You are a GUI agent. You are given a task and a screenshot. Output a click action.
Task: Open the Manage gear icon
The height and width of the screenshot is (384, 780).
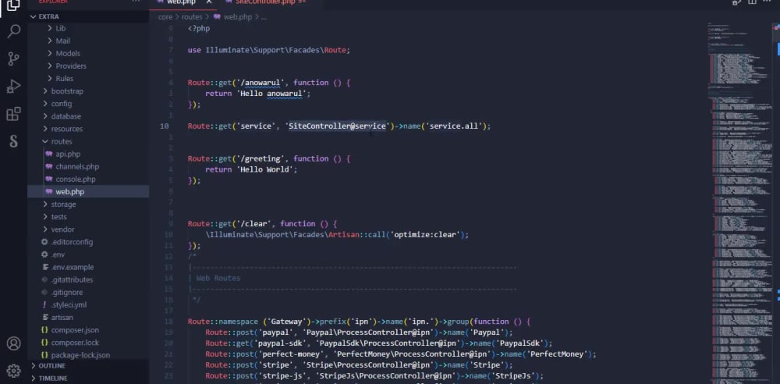[x=13, y=371]
